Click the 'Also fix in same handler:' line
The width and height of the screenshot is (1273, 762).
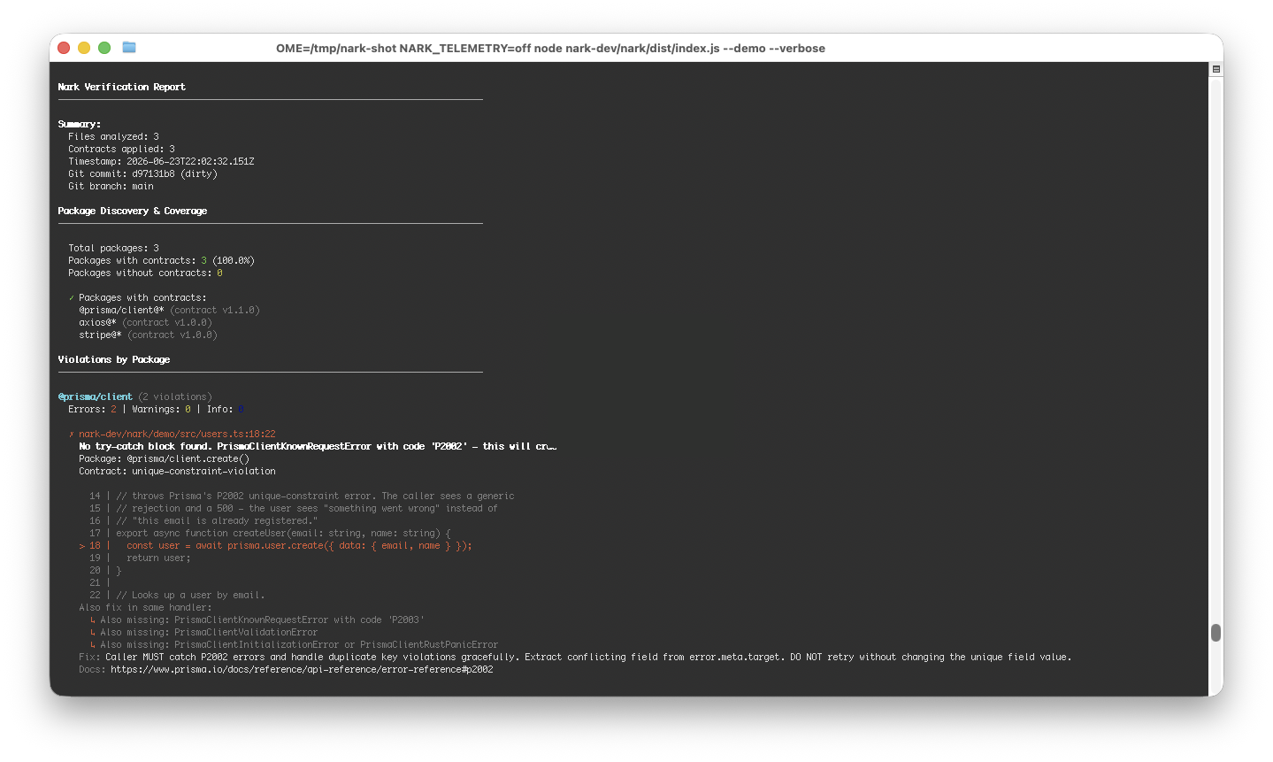tap(145, 607)
